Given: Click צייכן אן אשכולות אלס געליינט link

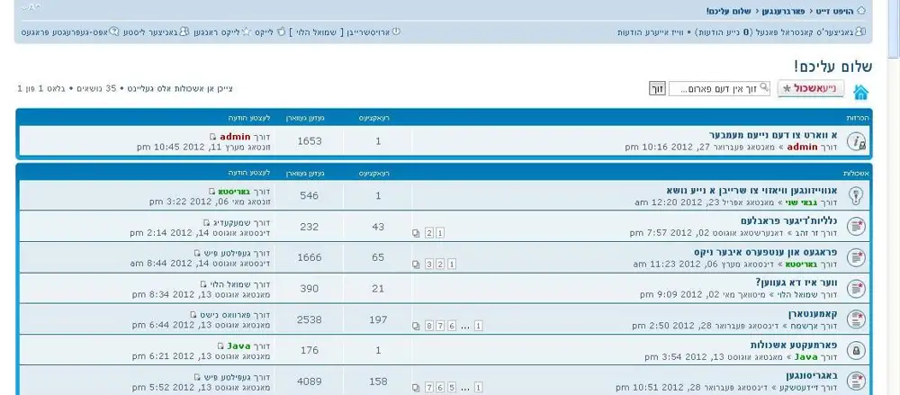Looking at the screenshot, I should (x=180, y=88).
